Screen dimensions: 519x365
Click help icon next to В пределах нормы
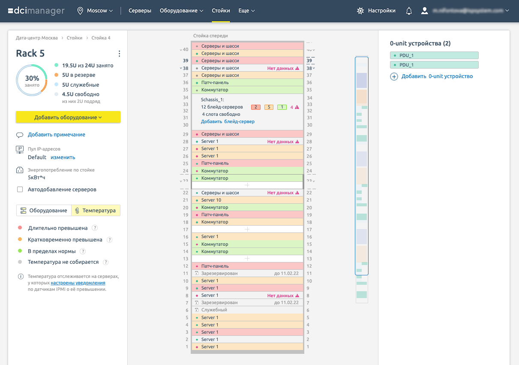click(83, 251)
